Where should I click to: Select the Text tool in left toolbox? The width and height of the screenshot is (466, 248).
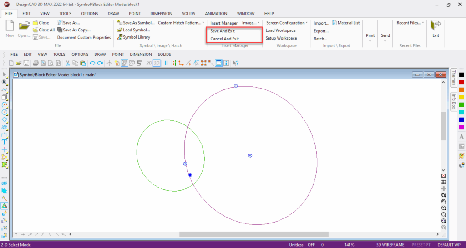pyautogui.click(x=5, y=142)
